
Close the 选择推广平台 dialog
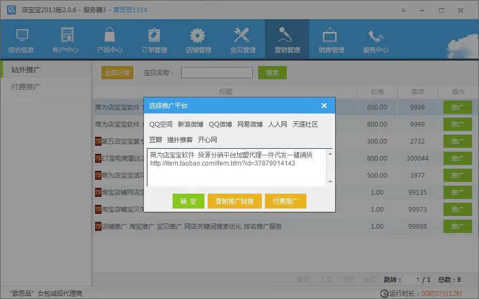[324, 105]
